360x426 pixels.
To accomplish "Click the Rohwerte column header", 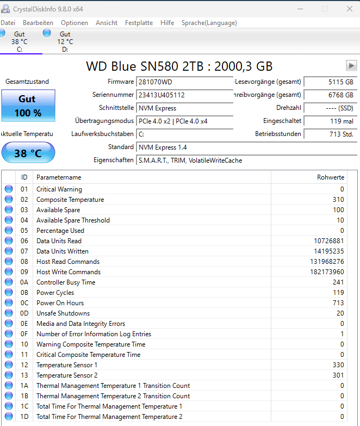I will 309,177.
